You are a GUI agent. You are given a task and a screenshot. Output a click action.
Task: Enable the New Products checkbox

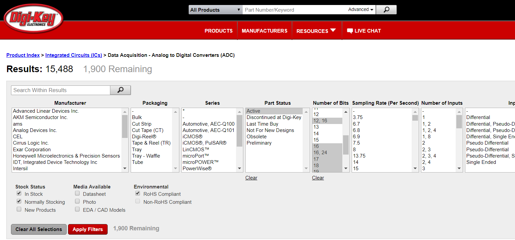click(x=19, y=209)
